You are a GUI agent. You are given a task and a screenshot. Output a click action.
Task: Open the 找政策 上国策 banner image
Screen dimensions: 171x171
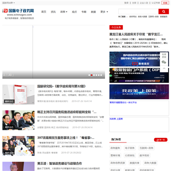tap(139, 92)
